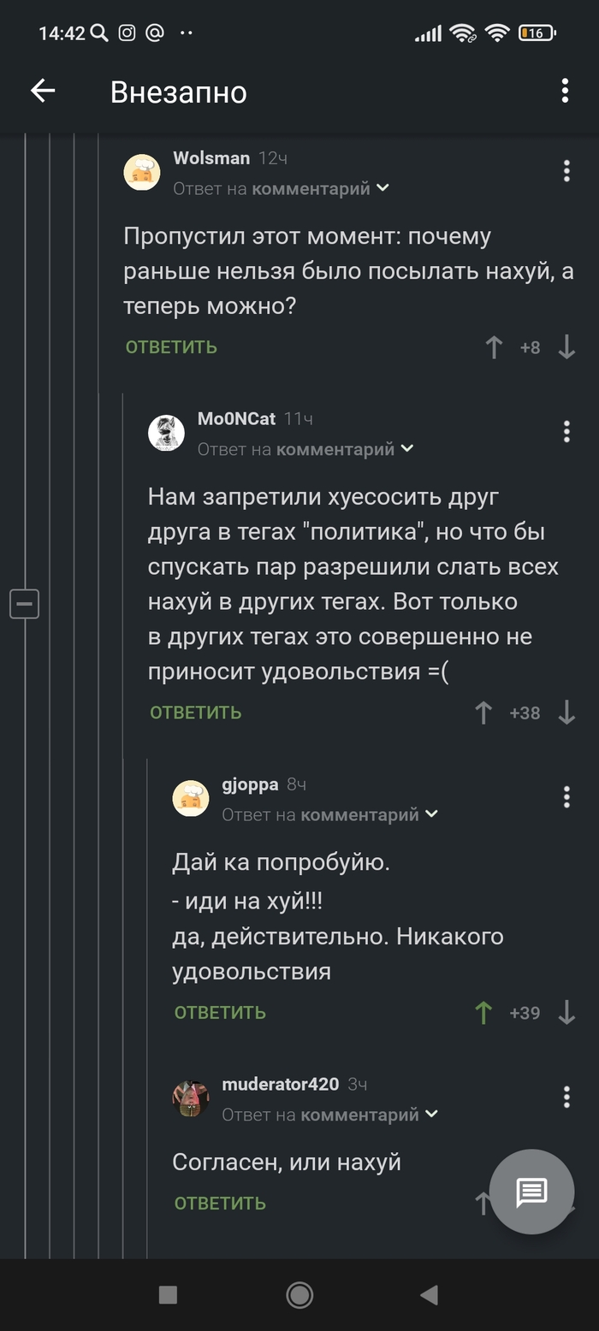Open options menu for muderator420's comment
Screen dimensions: 599x1331
(566, 1097)
